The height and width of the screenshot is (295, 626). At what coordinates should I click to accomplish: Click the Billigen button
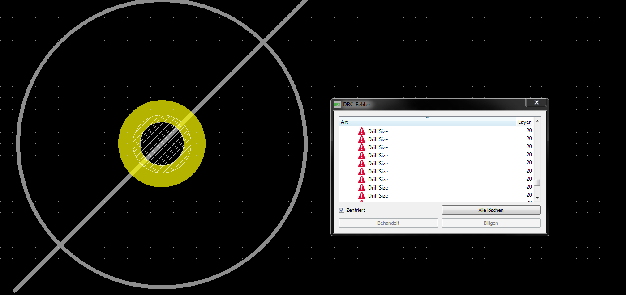point(491,223)
